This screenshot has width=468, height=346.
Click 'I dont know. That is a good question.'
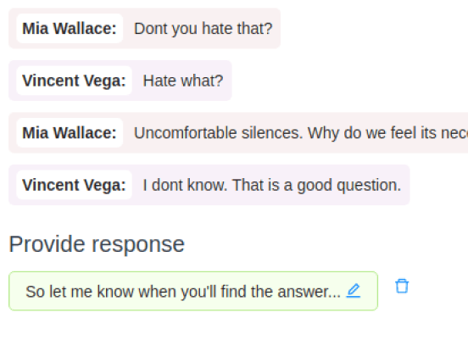click(272, 185)
